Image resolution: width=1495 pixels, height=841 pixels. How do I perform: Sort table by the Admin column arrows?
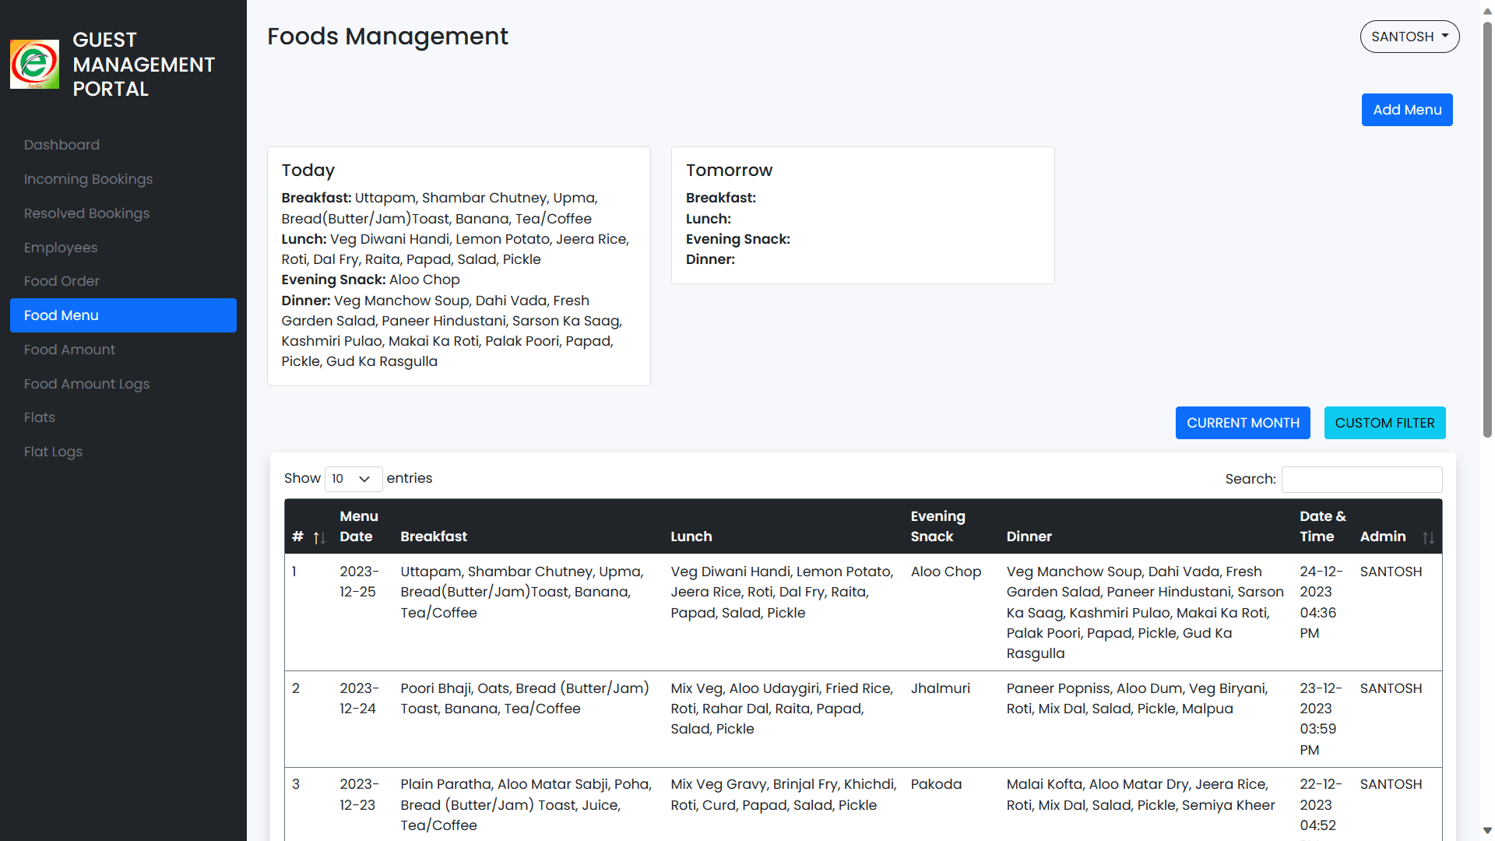(1427, 537)
